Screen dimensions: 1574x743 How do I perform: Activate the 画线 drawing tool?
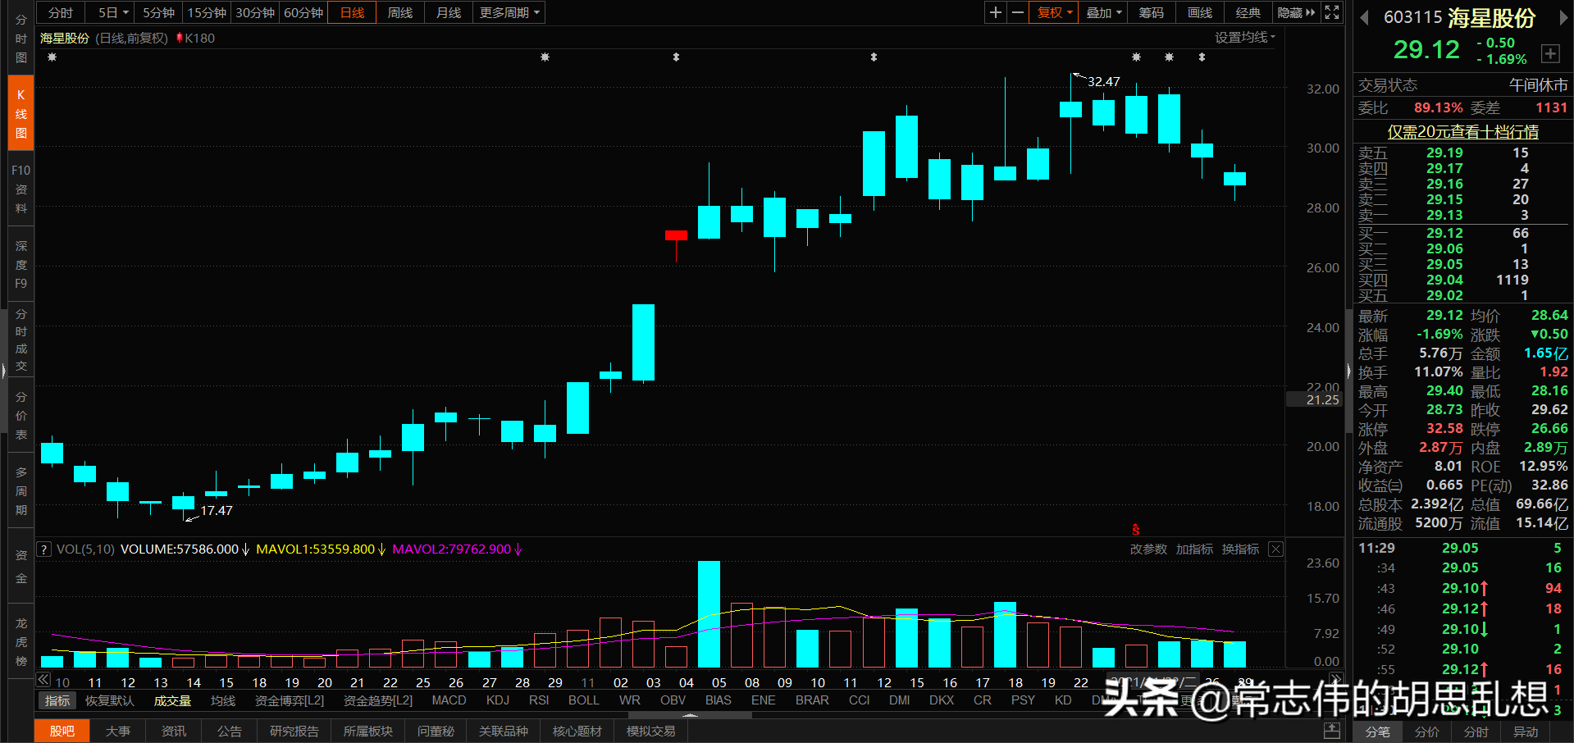(1198, 12)
